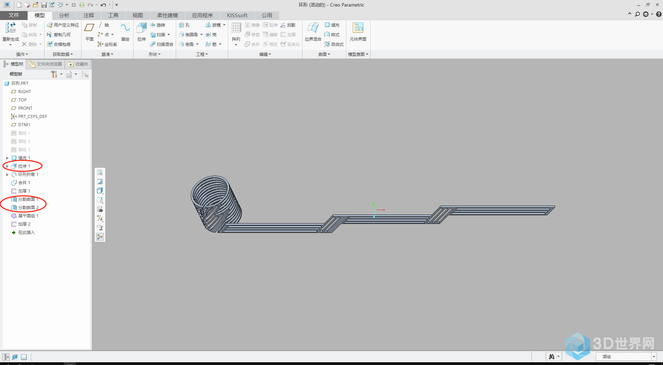This screenshot has height=365, width=663.
Task: Click the Refit zoom icon in view toolbar
Action: [x=100, y=172]
